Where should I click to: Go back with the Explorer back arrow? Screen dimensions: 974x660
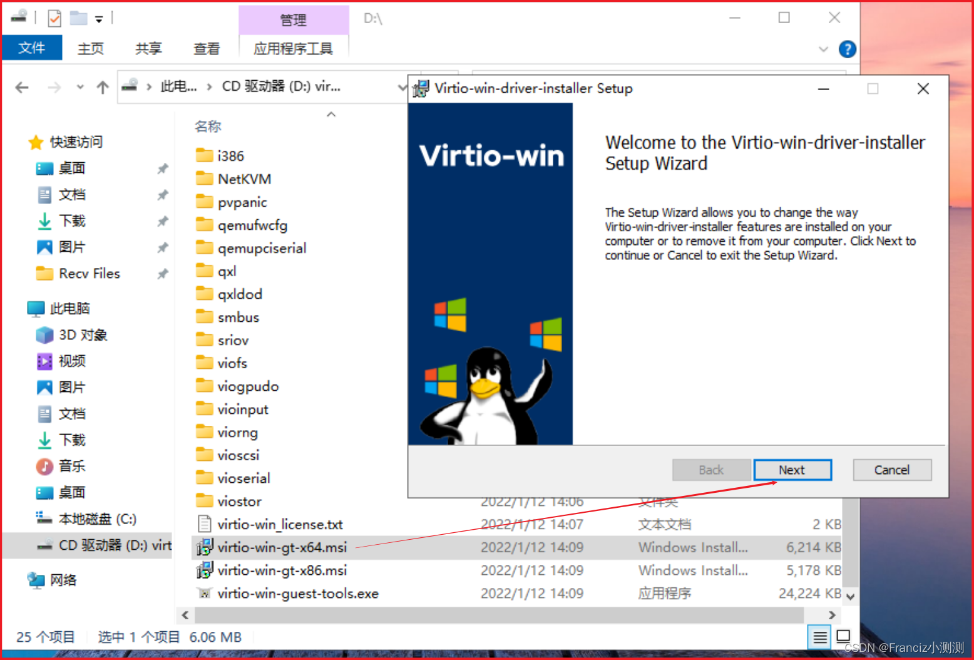[22, 87]
